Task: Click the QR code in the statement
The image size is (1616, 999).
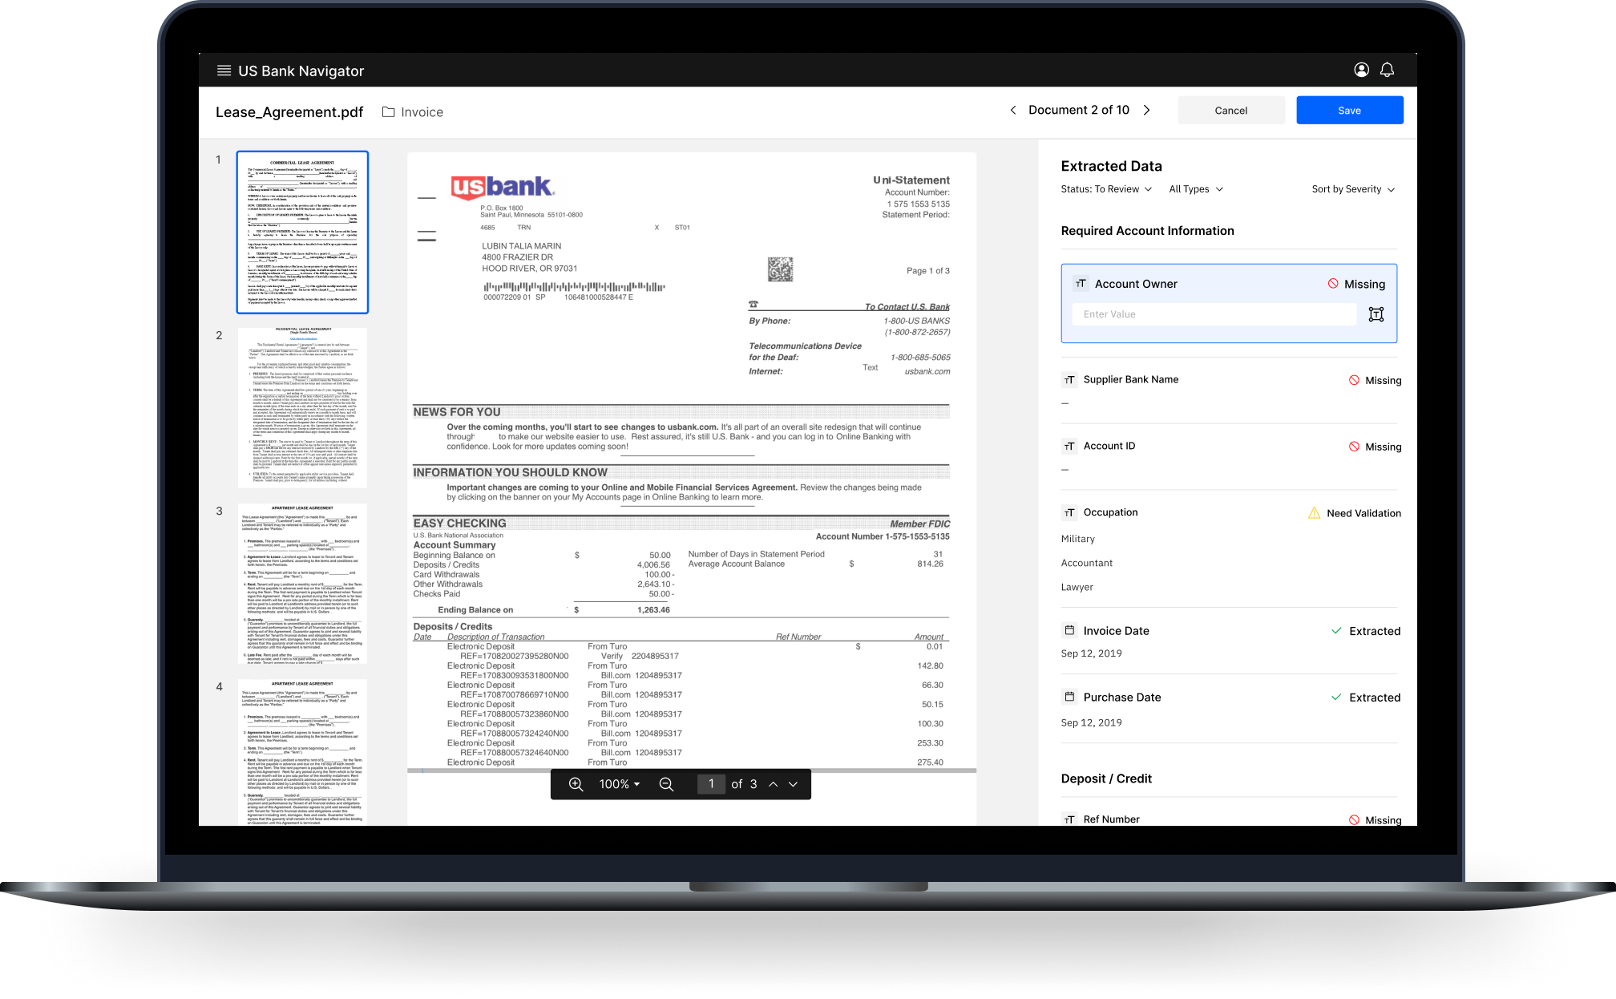Action: tap(780, 269)
